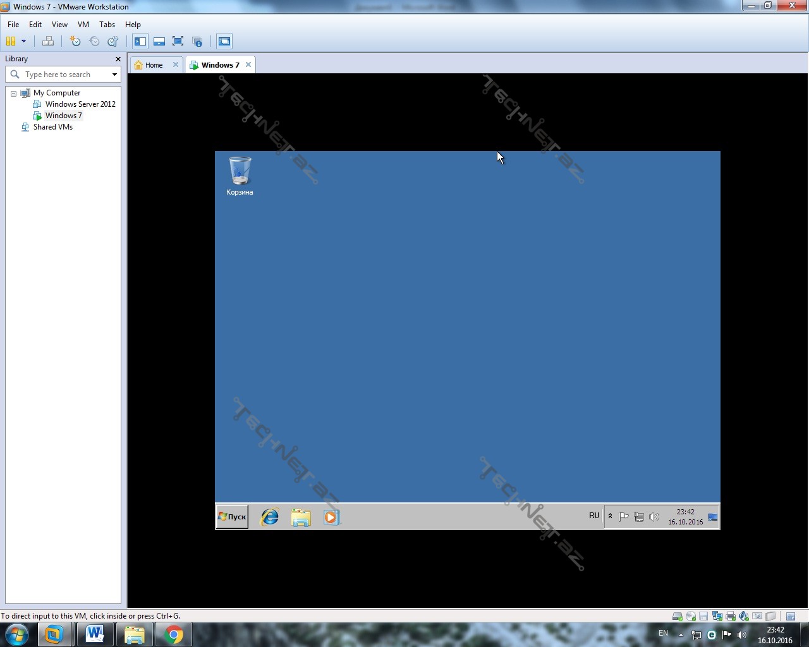Toggle the thumbnail bar view button
Viewport: 809px width, 647px height.
(x=159, y=42)
